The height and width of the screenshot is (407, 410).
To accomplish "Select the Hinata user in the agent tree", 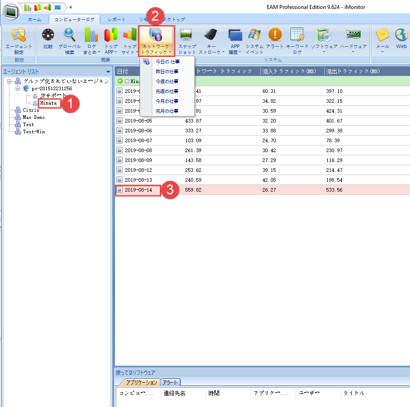I will tap(48, 103).
